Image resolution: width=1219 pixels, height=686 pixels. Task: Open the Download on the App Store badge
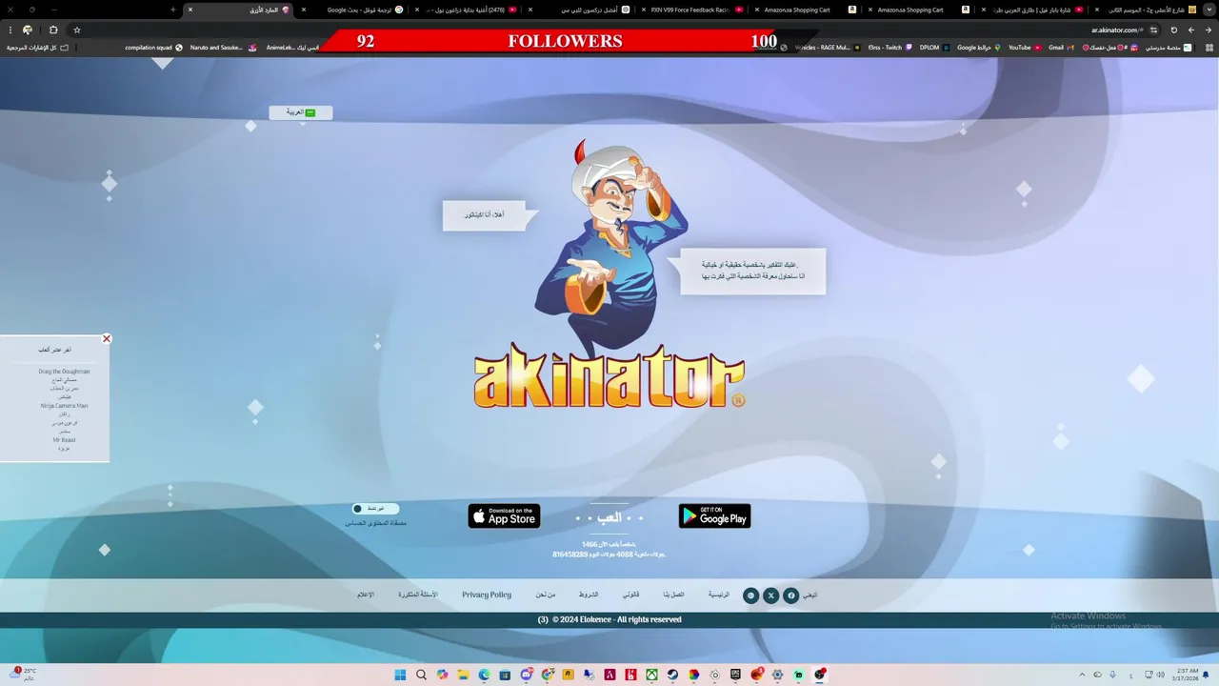[x=504, y=515]
